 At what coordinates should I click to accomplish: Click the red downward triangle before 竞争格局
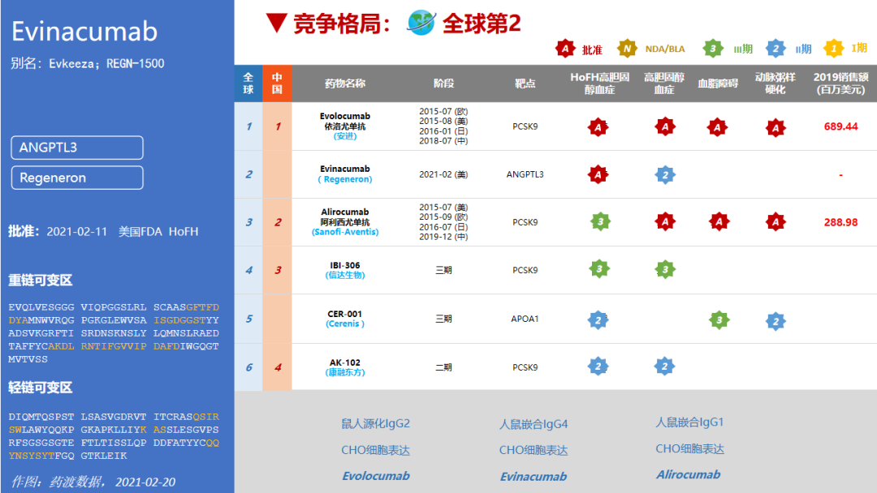click(277, 23)
